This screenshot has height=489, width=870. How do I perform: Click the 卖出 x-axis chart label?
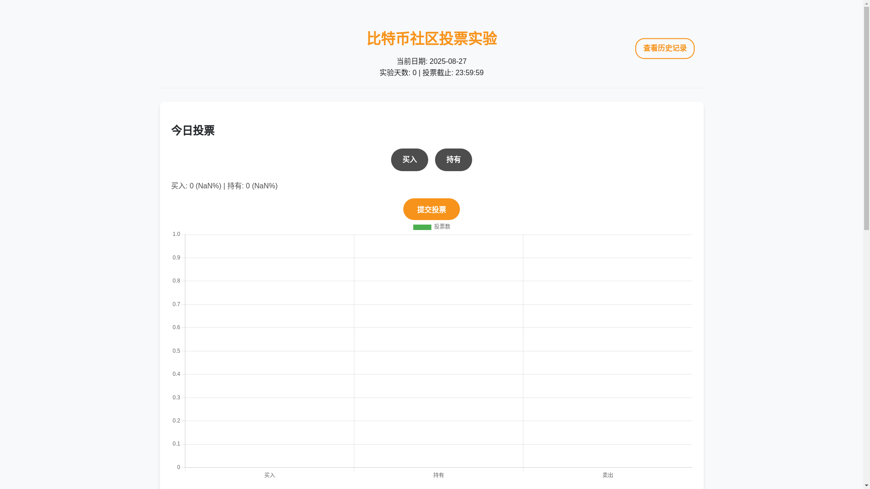(x=608, y=475)
